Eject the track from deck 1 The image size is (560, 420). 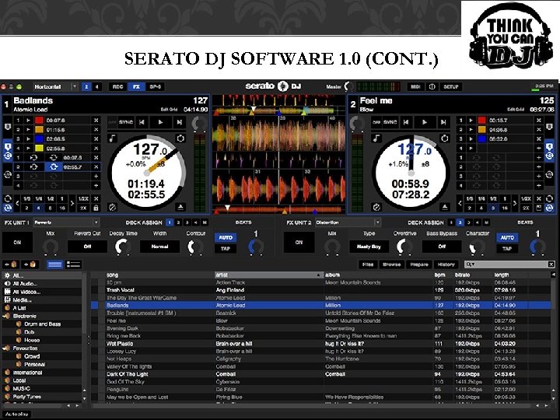180,207
